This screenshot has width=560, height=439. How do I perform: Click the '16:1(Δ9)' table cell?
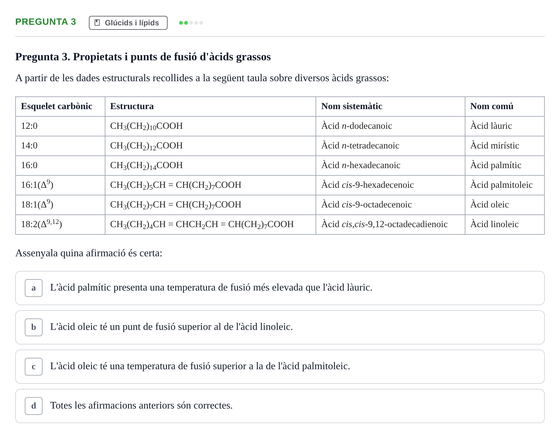tap(60, 185)
